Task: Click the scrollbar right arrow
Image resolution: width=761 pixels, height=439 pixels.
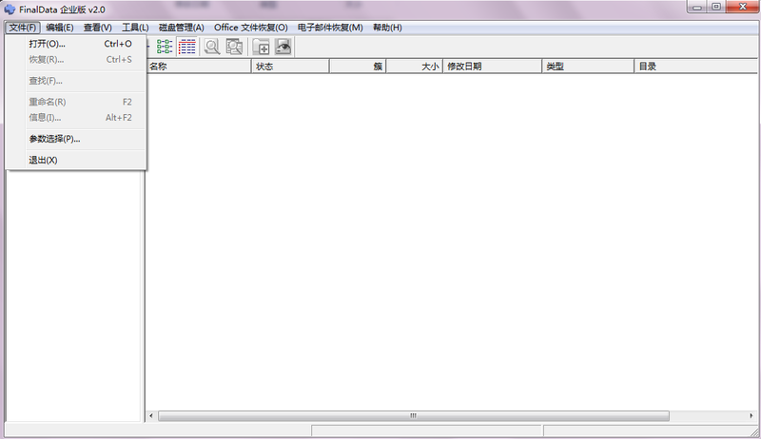Action: [x=751, y=416]
